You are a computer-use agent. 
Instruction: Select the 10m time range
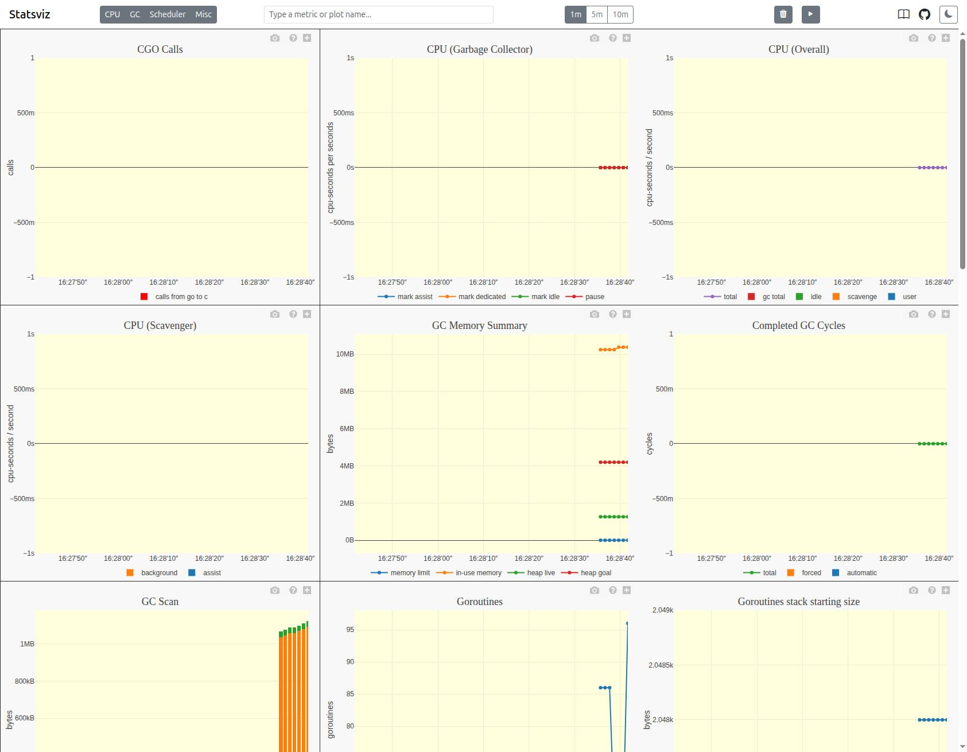tap(620, 14)
